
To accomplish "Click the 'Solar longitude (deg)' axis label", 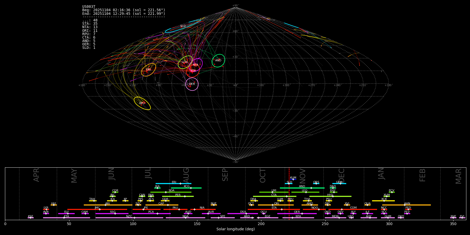I will point(235,229).
